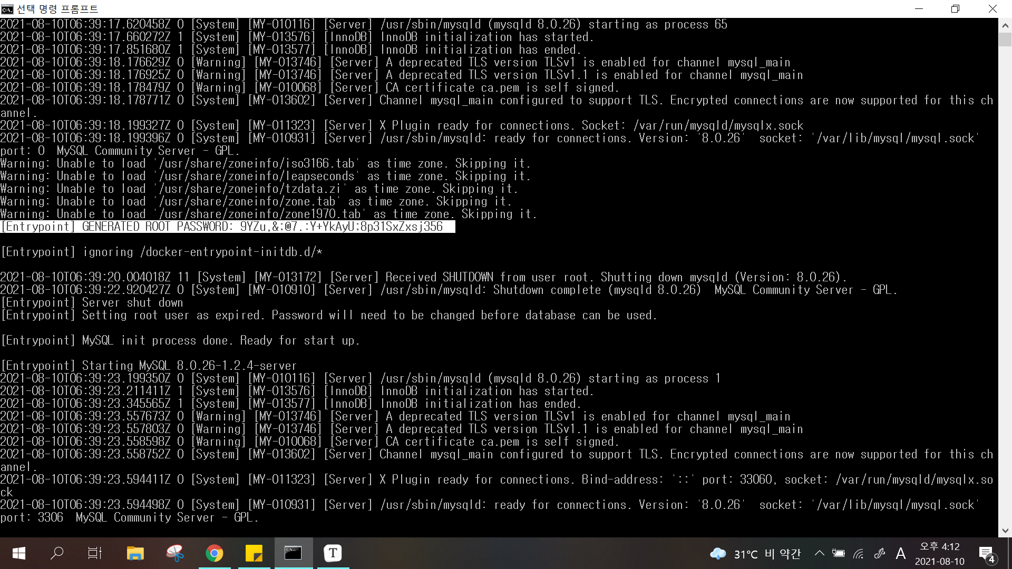Select the active Command Prompt taskbar icon
This screenshot has height=569, width=1012.
[293, 553]
